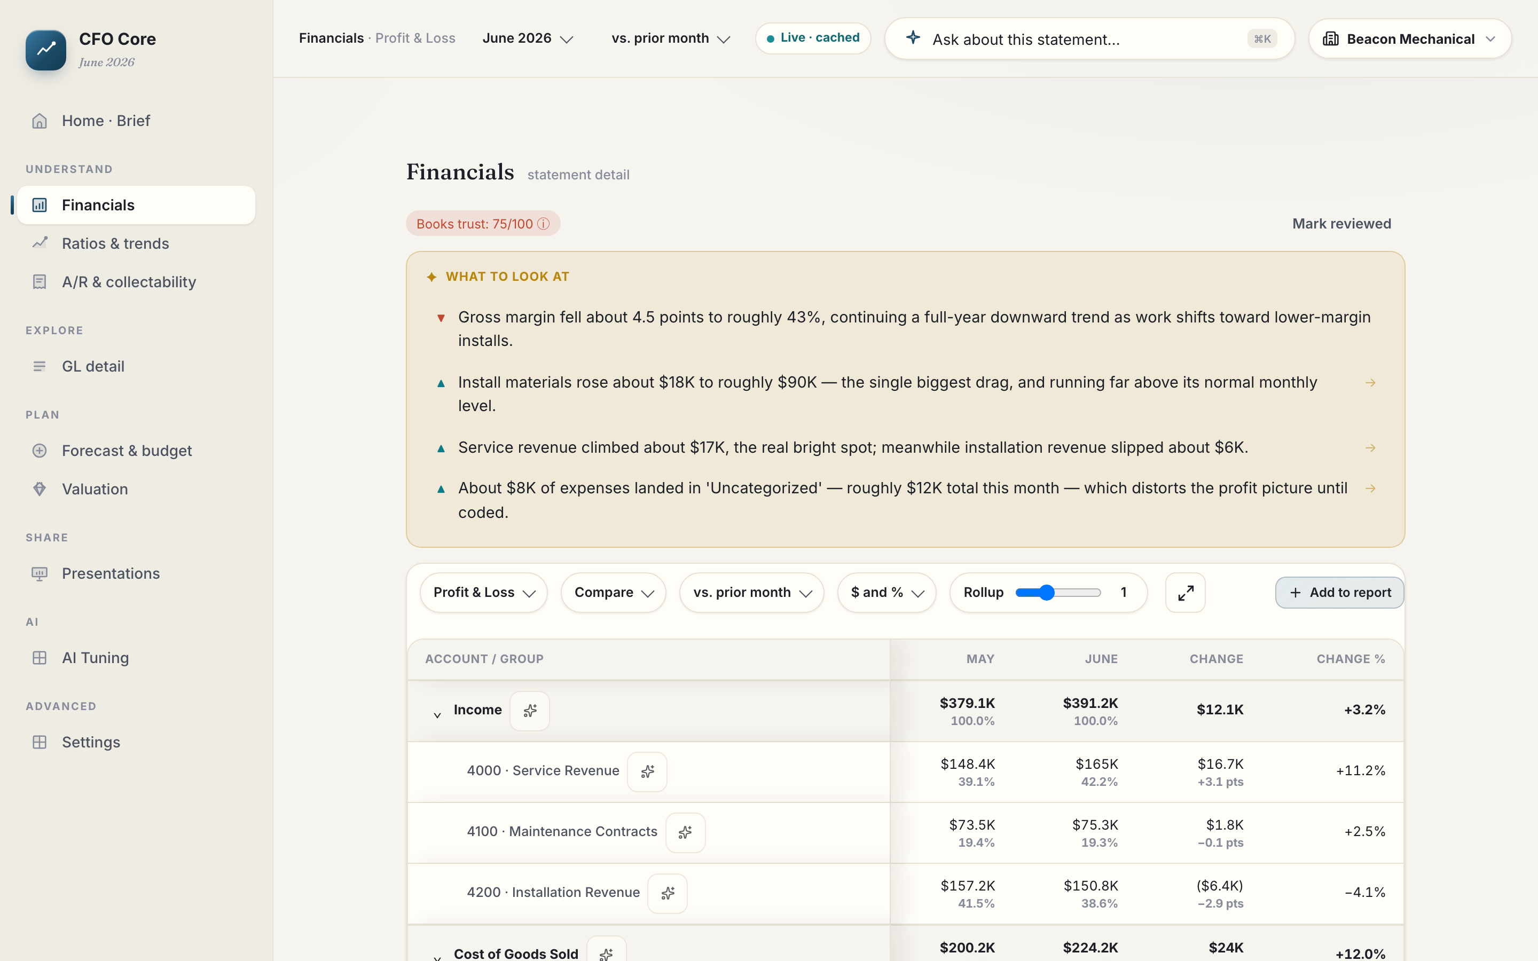Click the GL detail list icon

click(x=40, y=366)
